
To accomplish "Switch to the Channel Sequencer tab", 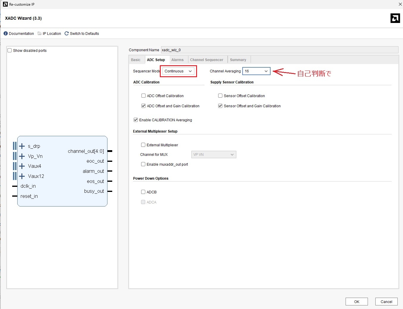I will (x=207, y=60).
